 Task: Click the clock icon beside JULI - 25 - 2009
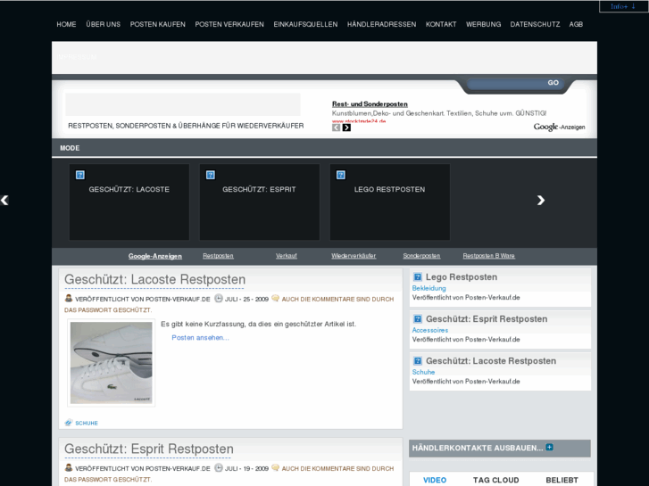click(218, 298)
